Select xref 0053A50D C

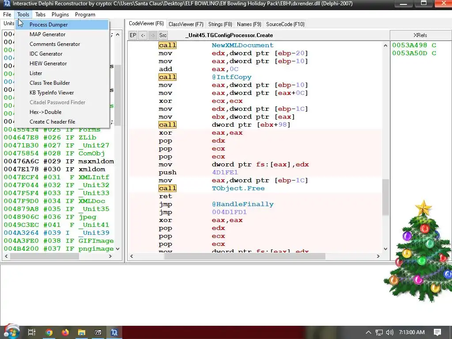coord(414,53)
